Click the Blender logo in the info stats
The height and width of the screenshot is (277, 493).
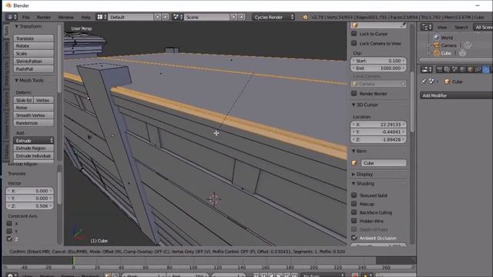pyautogui.click(x=305, y=17)
